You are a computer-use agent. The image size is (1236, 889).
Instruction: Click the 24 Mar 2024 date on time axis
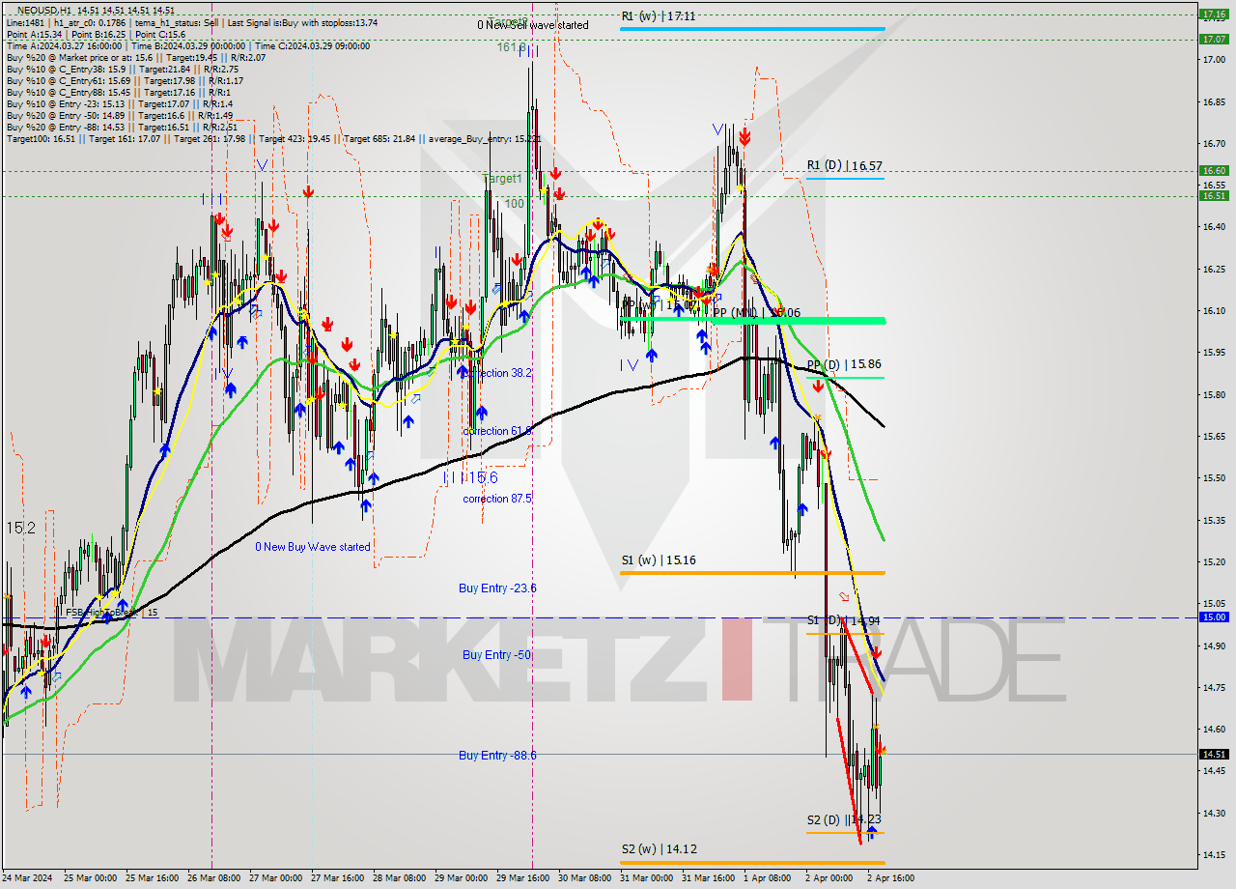(x=26, y=878)
